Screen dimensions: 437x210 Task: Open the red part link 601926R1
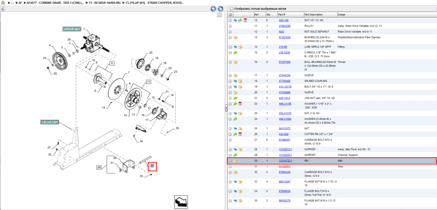pos(284,166)
